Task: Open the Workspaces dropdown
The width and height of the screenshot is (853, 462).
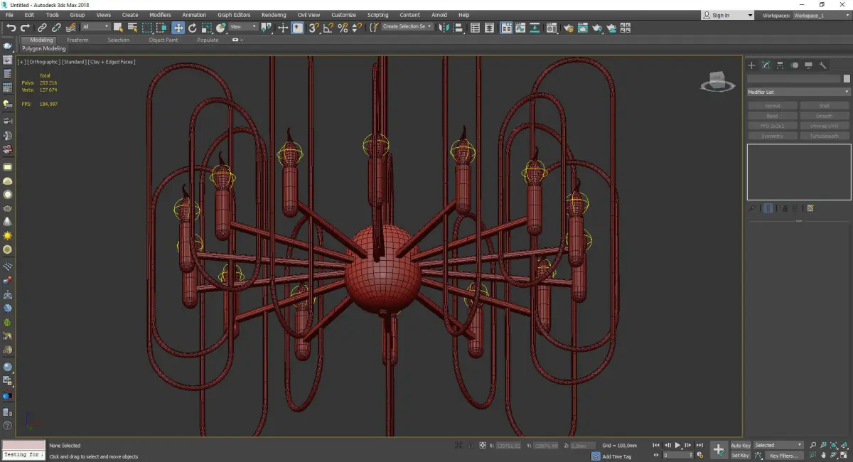Action: [x=820, y=15]
